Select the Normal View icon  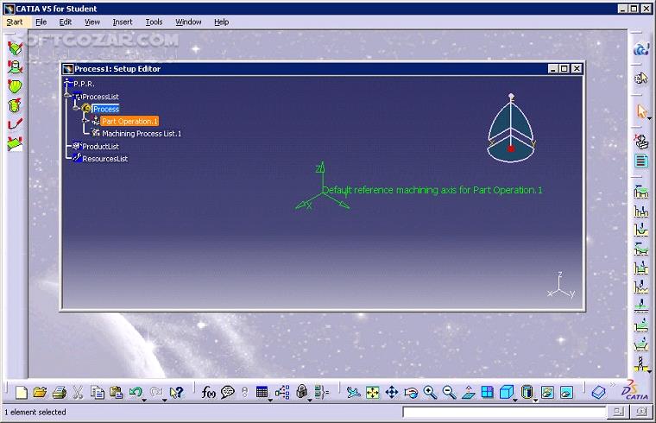(x=469, y=393)
